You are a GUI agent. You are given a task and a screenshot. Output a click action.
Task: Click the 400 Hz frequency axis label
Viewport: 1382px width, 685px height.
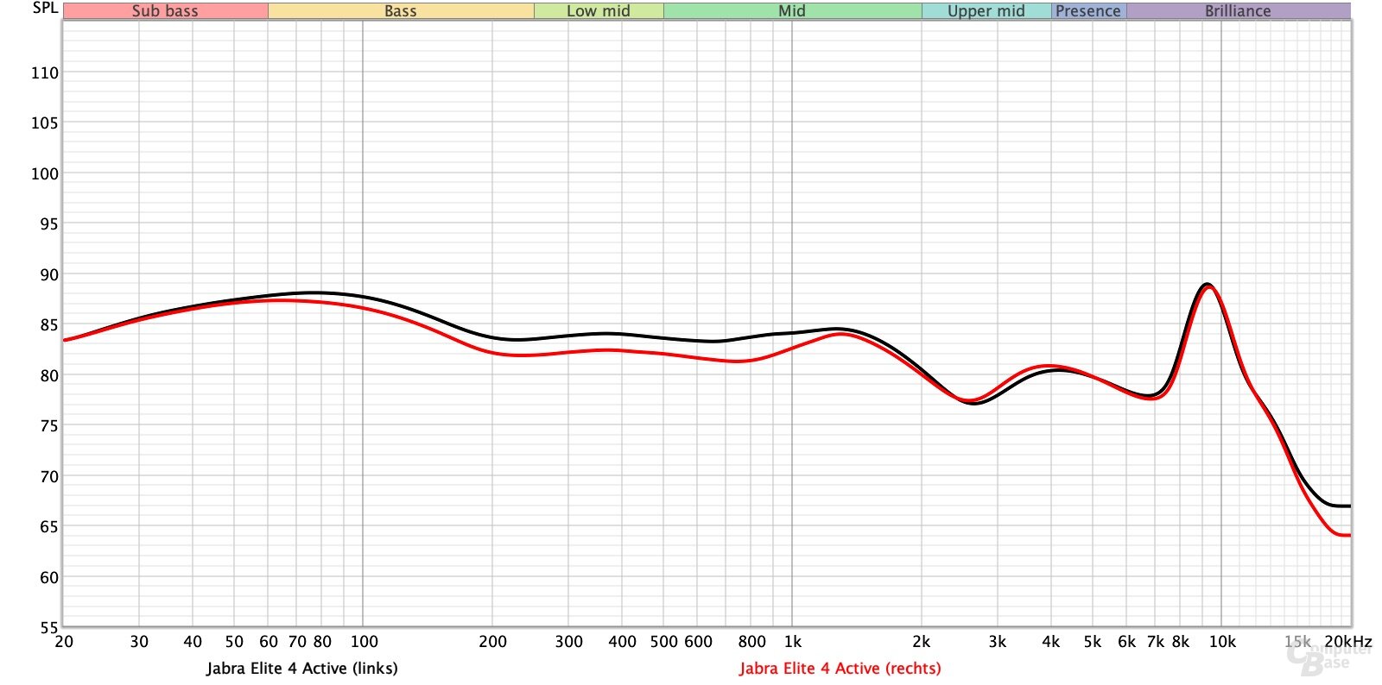(622, 641)
